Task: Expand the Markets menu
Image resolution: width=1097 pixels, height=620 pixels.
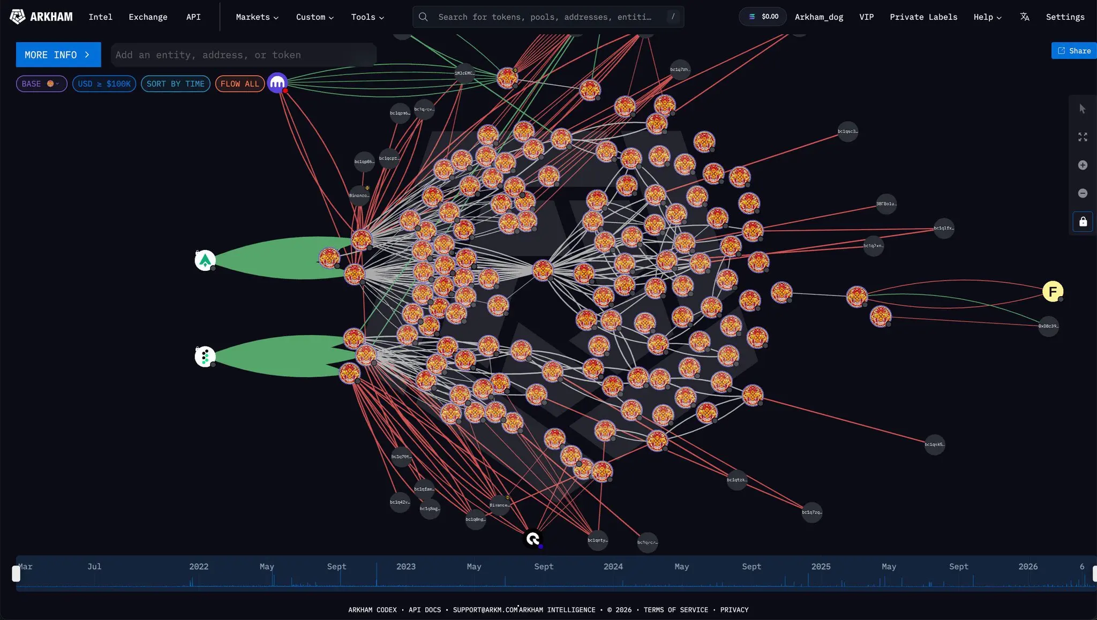Action: [257, 17]
